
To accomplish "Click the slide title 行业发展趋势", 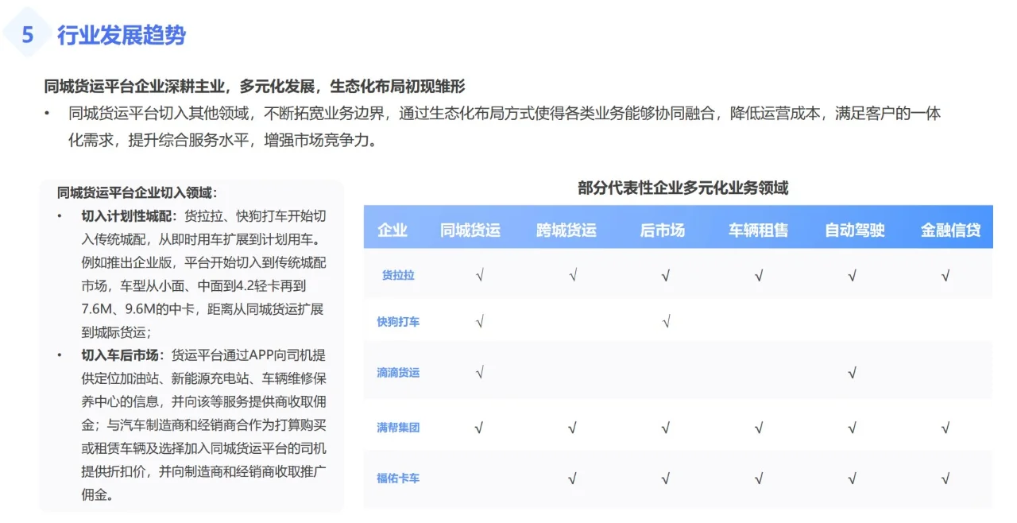I will (x=122, y=35).
